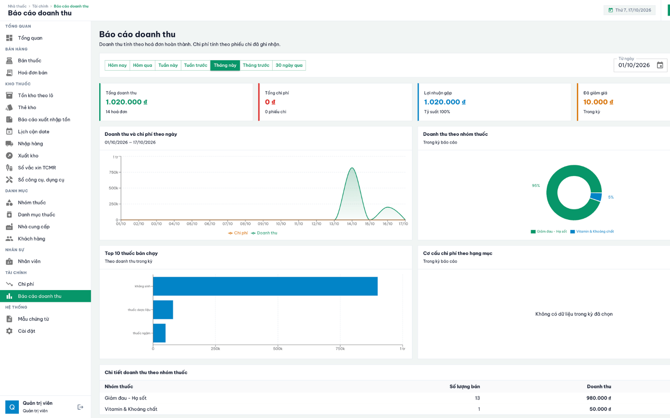Choose the Tháng trước period
This screenshot has width=670, height=418.
(x=256, y=65)
